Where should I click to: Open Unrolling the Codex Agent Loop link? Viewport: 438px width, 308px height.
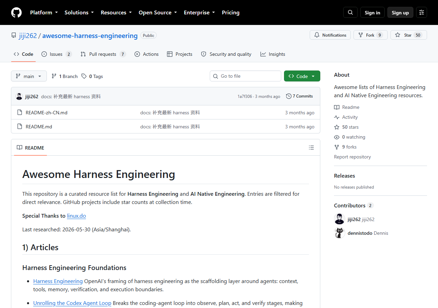72,303
